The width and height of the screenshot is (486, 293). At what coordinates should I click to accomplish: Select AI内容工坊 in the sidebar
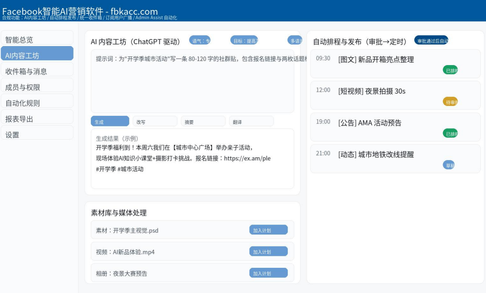[37, 55]
